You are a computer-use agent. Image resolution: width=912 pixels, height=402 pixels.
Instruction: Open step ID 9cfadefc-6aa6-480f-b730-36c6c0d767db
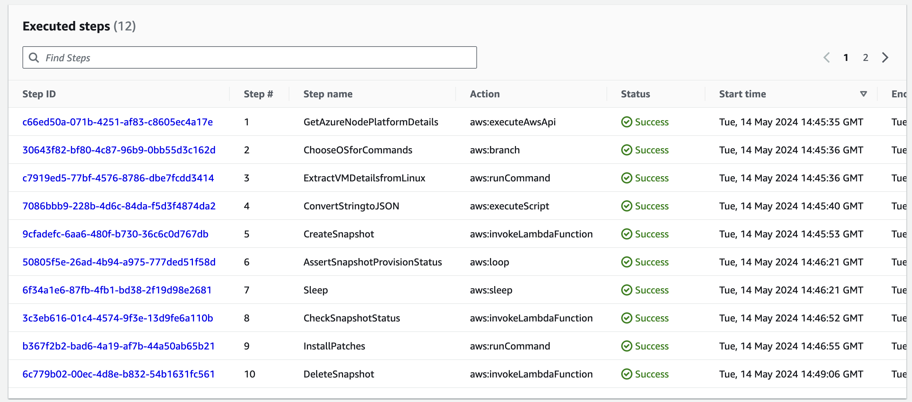click(115, 234)
